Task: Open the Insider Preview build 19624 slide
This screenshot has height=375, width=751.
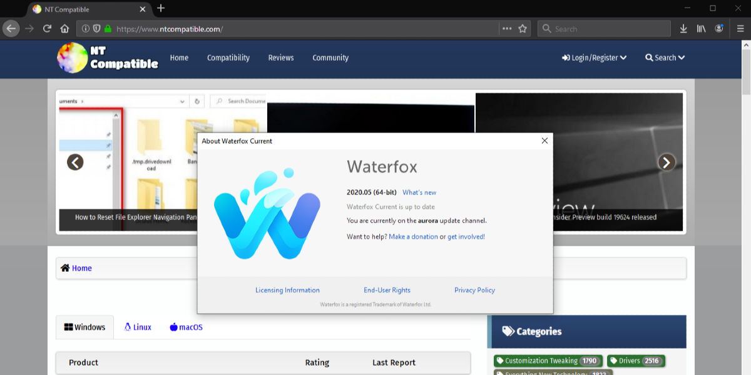Action: [579, 162]
